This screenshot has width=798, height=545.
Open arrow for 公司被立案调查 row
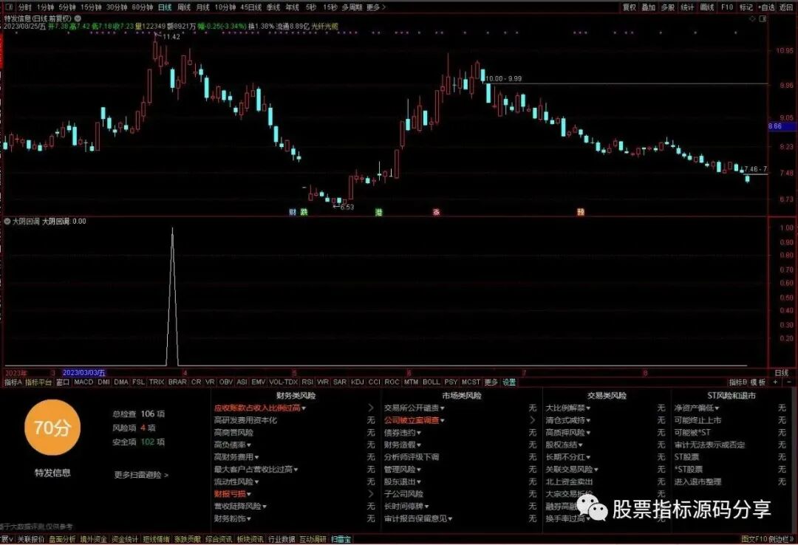(532, 420)
